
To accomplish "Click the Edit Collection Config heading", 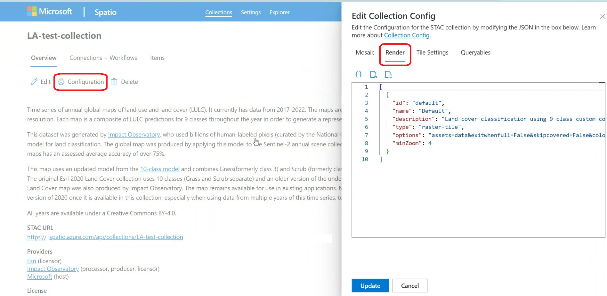I will point(393,16).
